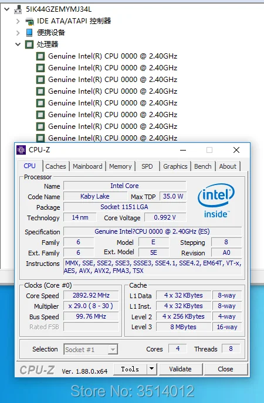Click the Max TDP value '35.0 W'
The width and height of the screenshot is (264, 403).
[x=173, y=196]
